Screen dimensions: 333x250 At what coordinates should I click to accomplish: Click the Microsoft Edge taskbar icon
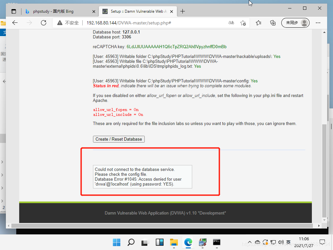[188, 242]
